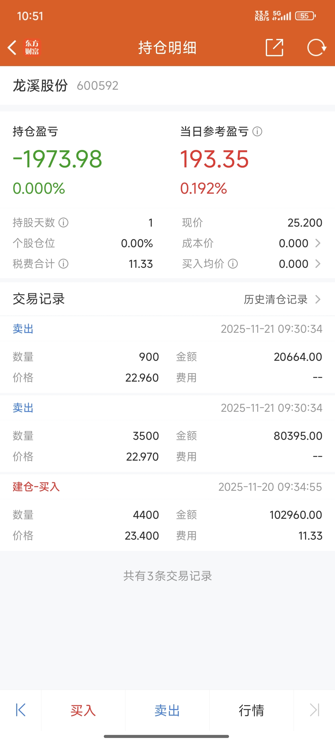Tap the share icon in header

tap(274, 47)
